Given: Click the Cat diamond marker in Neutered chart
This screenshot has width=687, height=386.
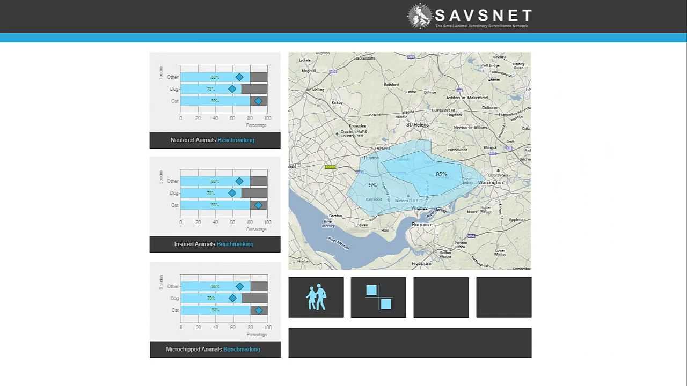Looking at the screenshot, I should [258, 101].
